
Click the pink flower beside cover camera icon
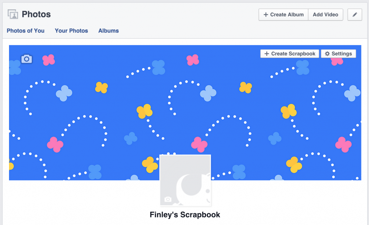pyautogui.click(x=49, y=60)
